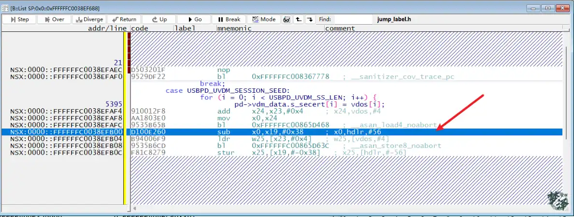Click the stur x25 instruction line
574x217 pixels.
[x=290, y=153]
